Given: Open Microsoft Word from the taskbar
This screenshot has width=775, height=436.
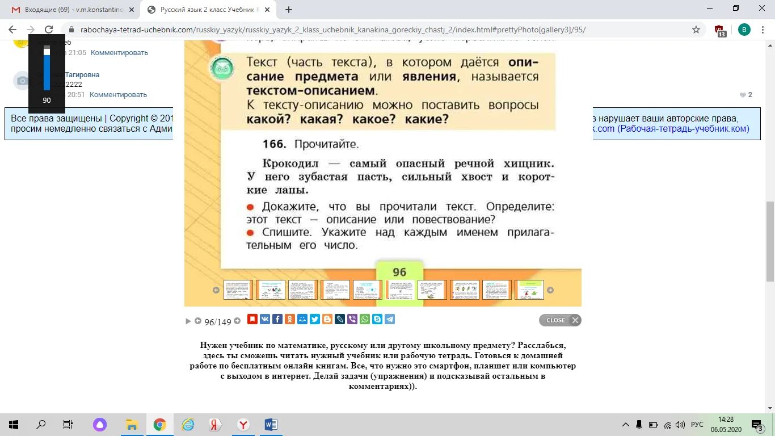Looking at the screenshot, I should click(271, 425).
